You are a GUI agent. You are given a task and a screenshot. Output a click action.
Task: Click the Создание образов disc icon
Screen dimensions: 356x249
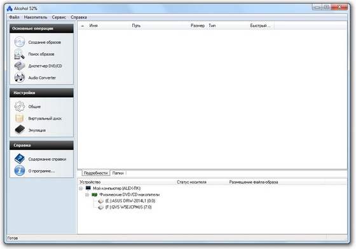click(x=20, y=42)
